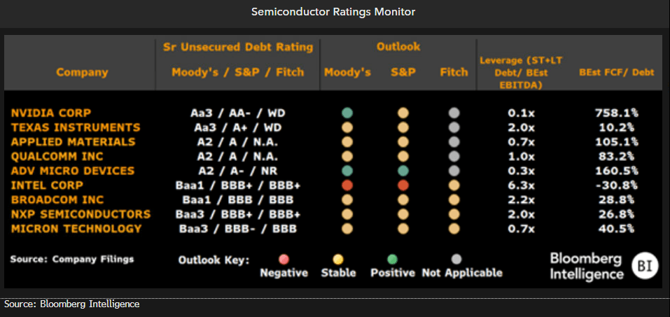
Task: Click the green Positive key dot
Action: 392,260
